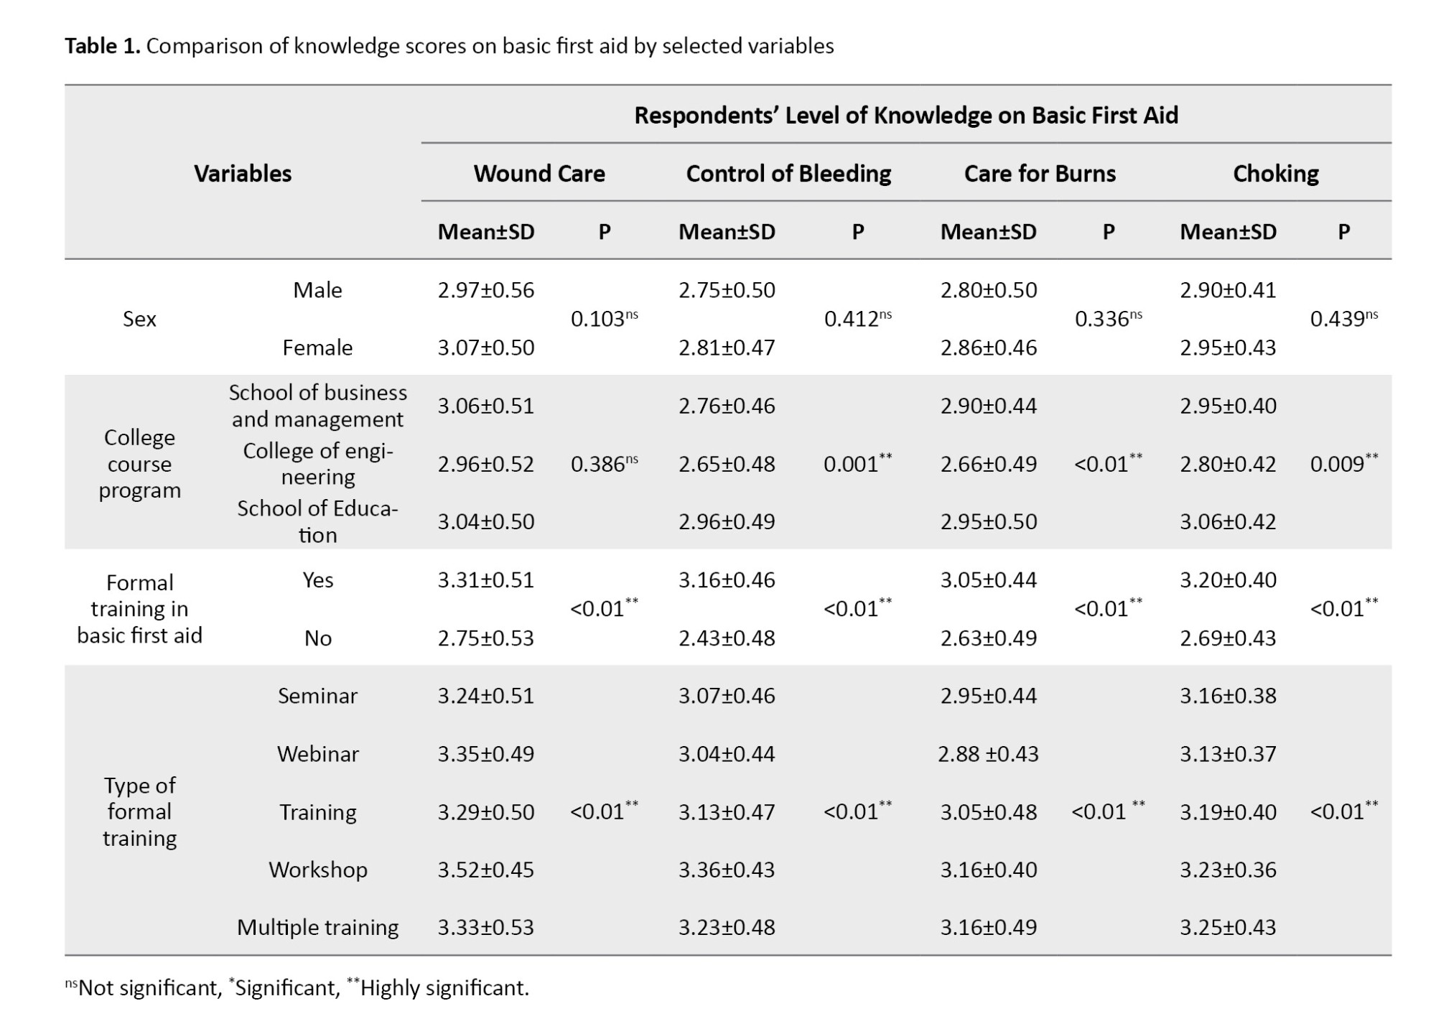Click the 'Highly significant' footnote text
The width and height of the screenshot is (1436, 1029).
[x=444, y=988]
